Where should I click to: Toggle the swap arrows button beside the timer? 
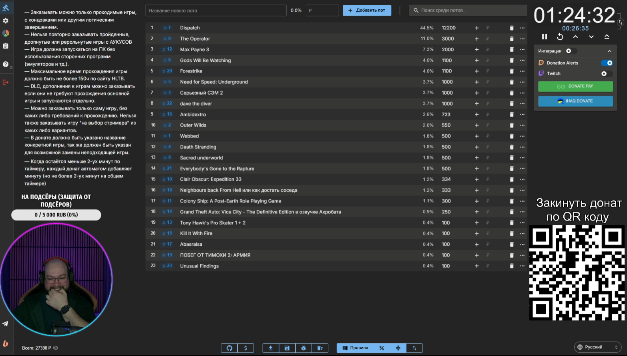[620, 22]
